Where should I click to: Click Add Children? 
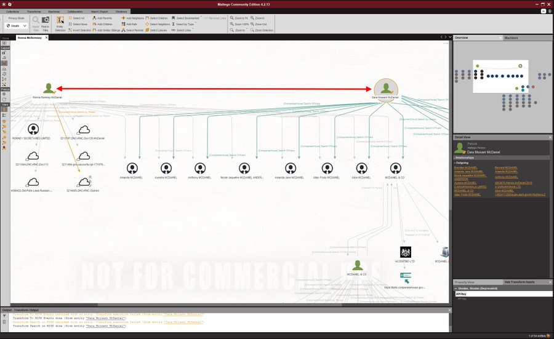[x=102, y=24]
